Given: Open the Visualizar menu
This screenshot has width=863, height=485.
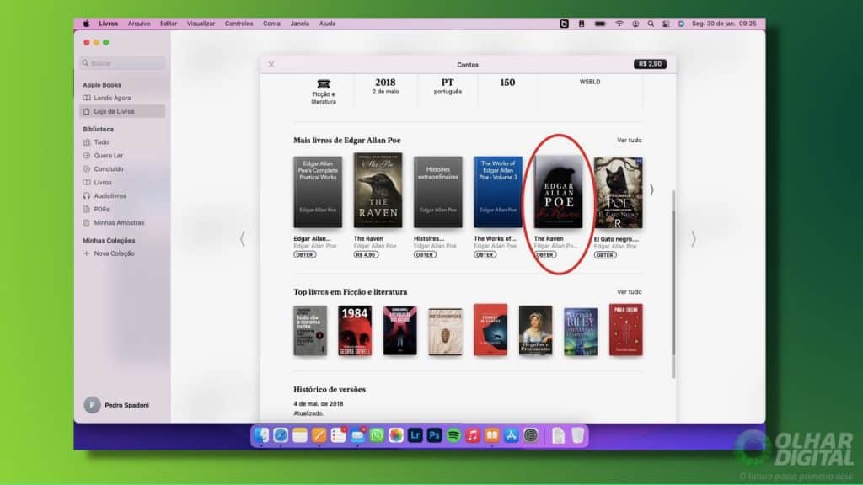Looking at the screenshot, I should [x=201, y=24].
